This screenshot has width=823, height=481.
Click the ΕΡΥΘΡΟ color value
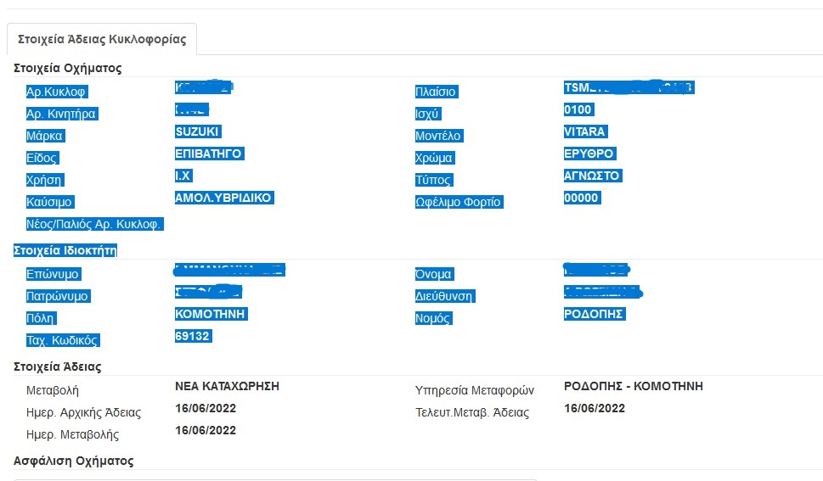coord(589,154)
